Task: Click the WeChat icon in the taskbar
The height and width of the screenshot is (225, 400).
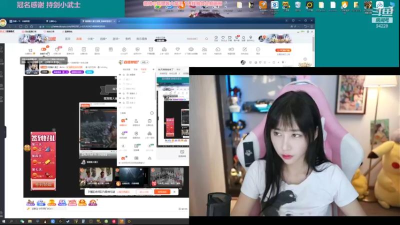Action: 22,221
